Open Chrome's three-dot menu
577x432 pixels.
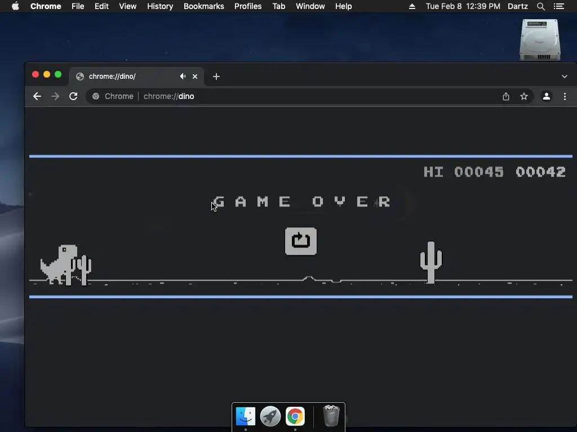(565, 96)
